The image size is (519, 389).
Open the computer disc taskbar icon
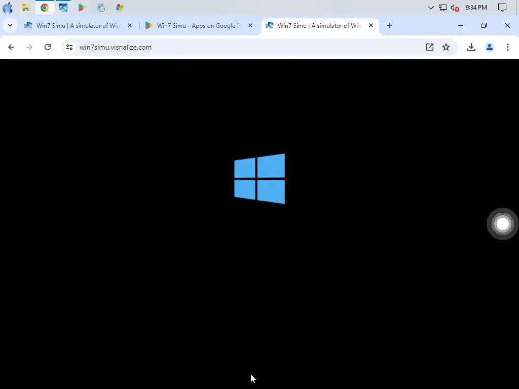[x=101, y=8]
